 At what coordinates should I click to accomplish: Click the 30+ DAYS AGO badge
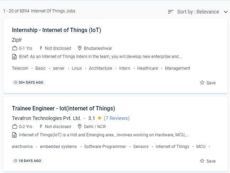pos(29,83)
